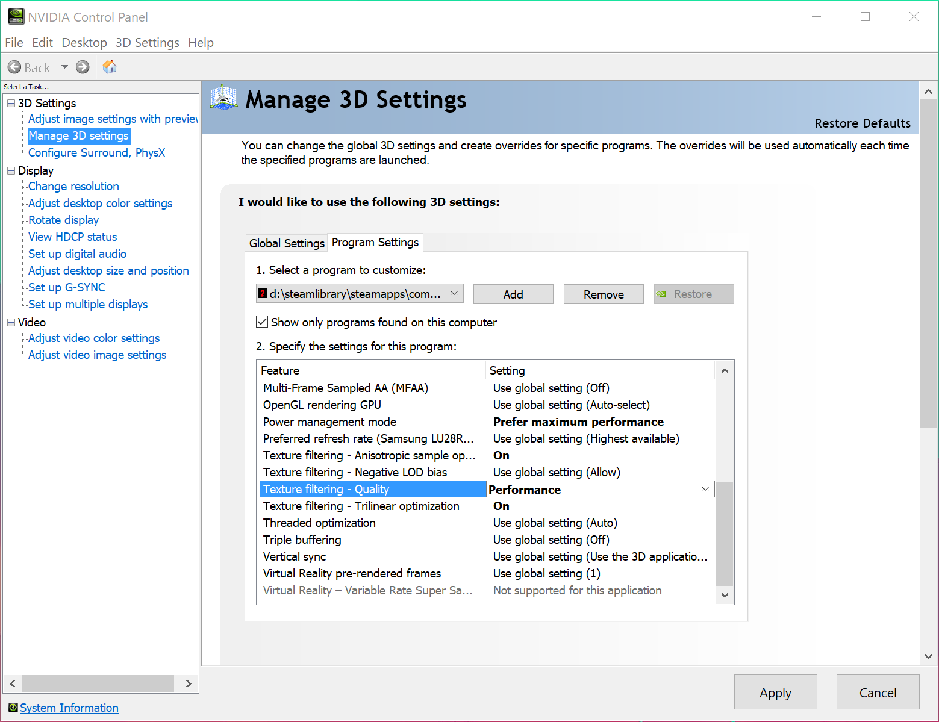Click the Back arrow icon
The width and height of the screenshot is (939, 722).
click(14, 67)
